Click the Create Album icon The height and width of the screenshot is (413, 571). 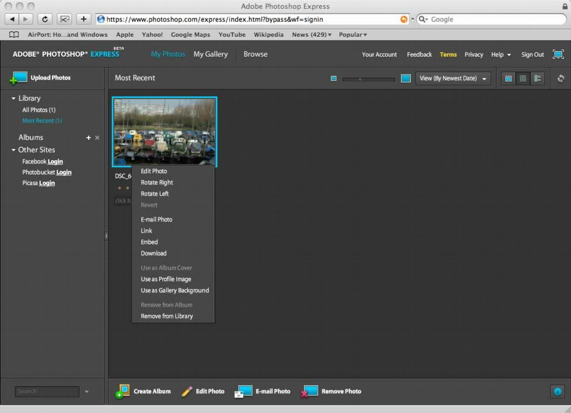coord(123,391)
